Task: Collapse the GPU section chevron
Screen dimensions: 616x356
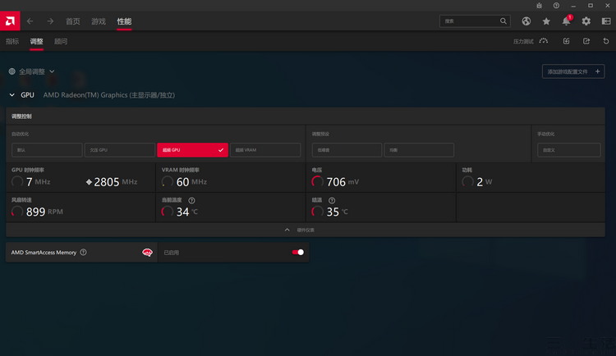Action: (x=12, y=95)
